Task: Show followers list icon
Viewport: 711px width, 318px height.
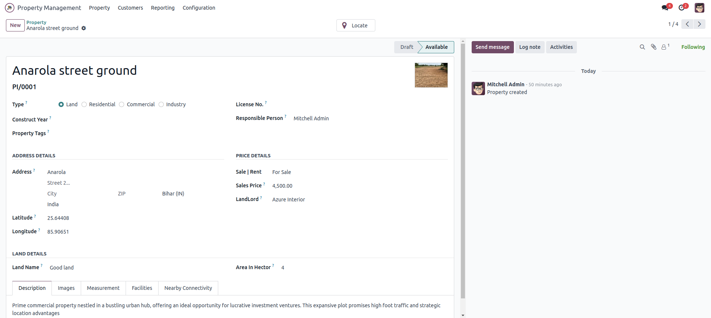Action: click(x=664, y=47)
